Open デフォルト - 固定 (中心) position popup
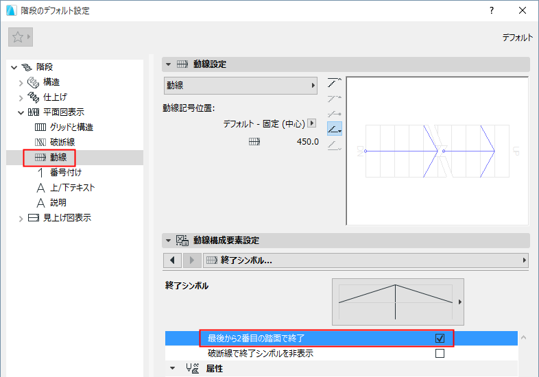Image resolution: width=539 pixels, height=377 pixels. [x=312, y=123]
